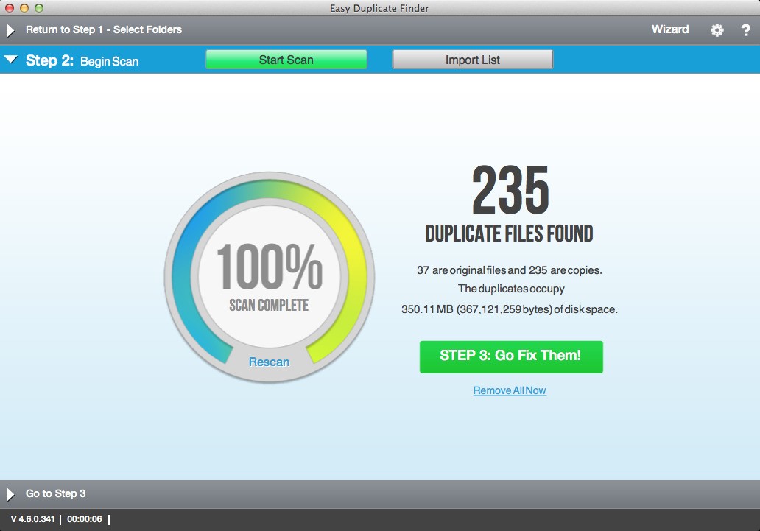Click the Rescan link under the gauge
The height and width of the screenshot is (531, 760).
(269, 362)
